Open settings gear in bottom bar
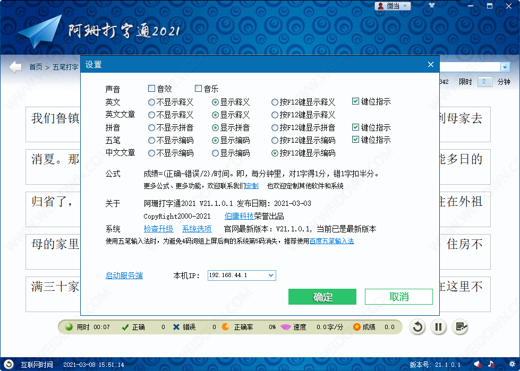 (x=512, y=365)
